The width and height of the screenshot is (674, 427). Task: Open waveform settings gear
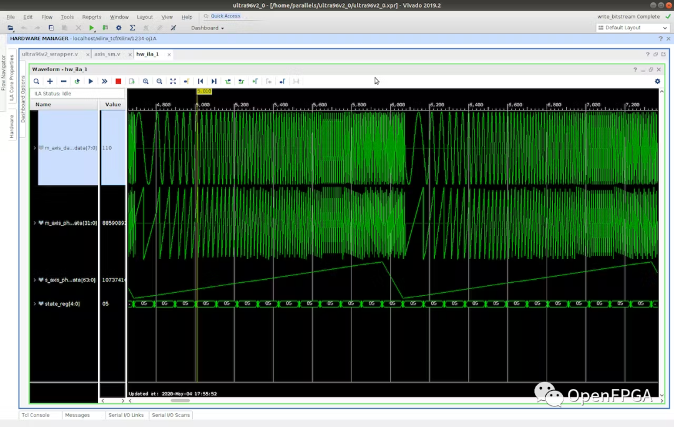[657, 81]
